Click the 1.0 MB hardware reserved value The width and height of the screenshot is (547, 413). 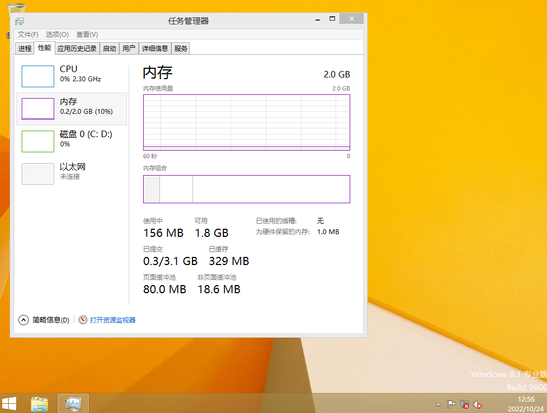(328, 232)
